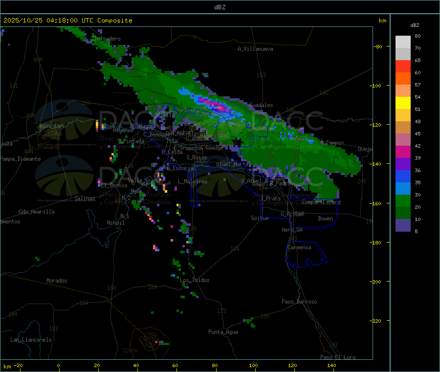Click the Pampa_Diamante label
Viewport: 440px width, 372px height.
[20, 159]
